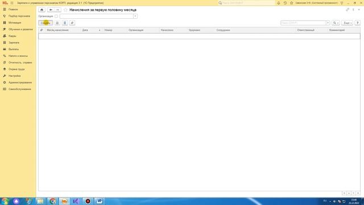
Task: Click the copy link icon near top right
Action: (348, 10)
